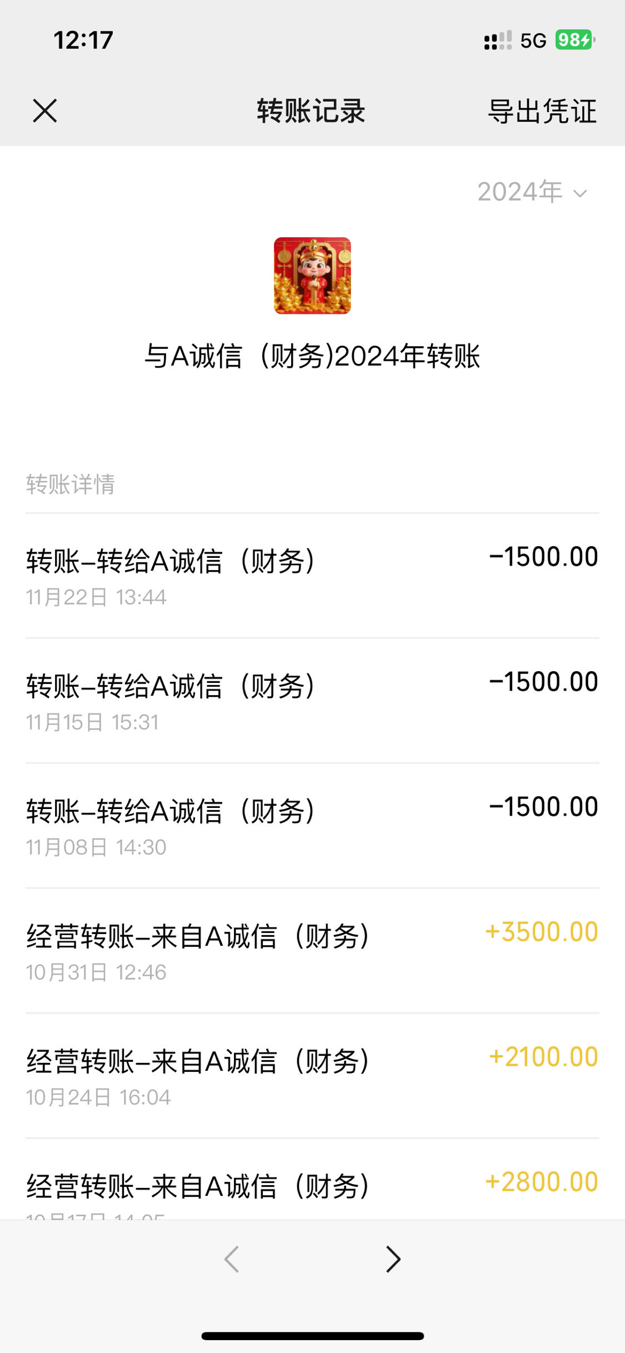The image size is (625, 1353).
Task: Open the 11月22日 13:44 transfer record
Action: point(312,576)
